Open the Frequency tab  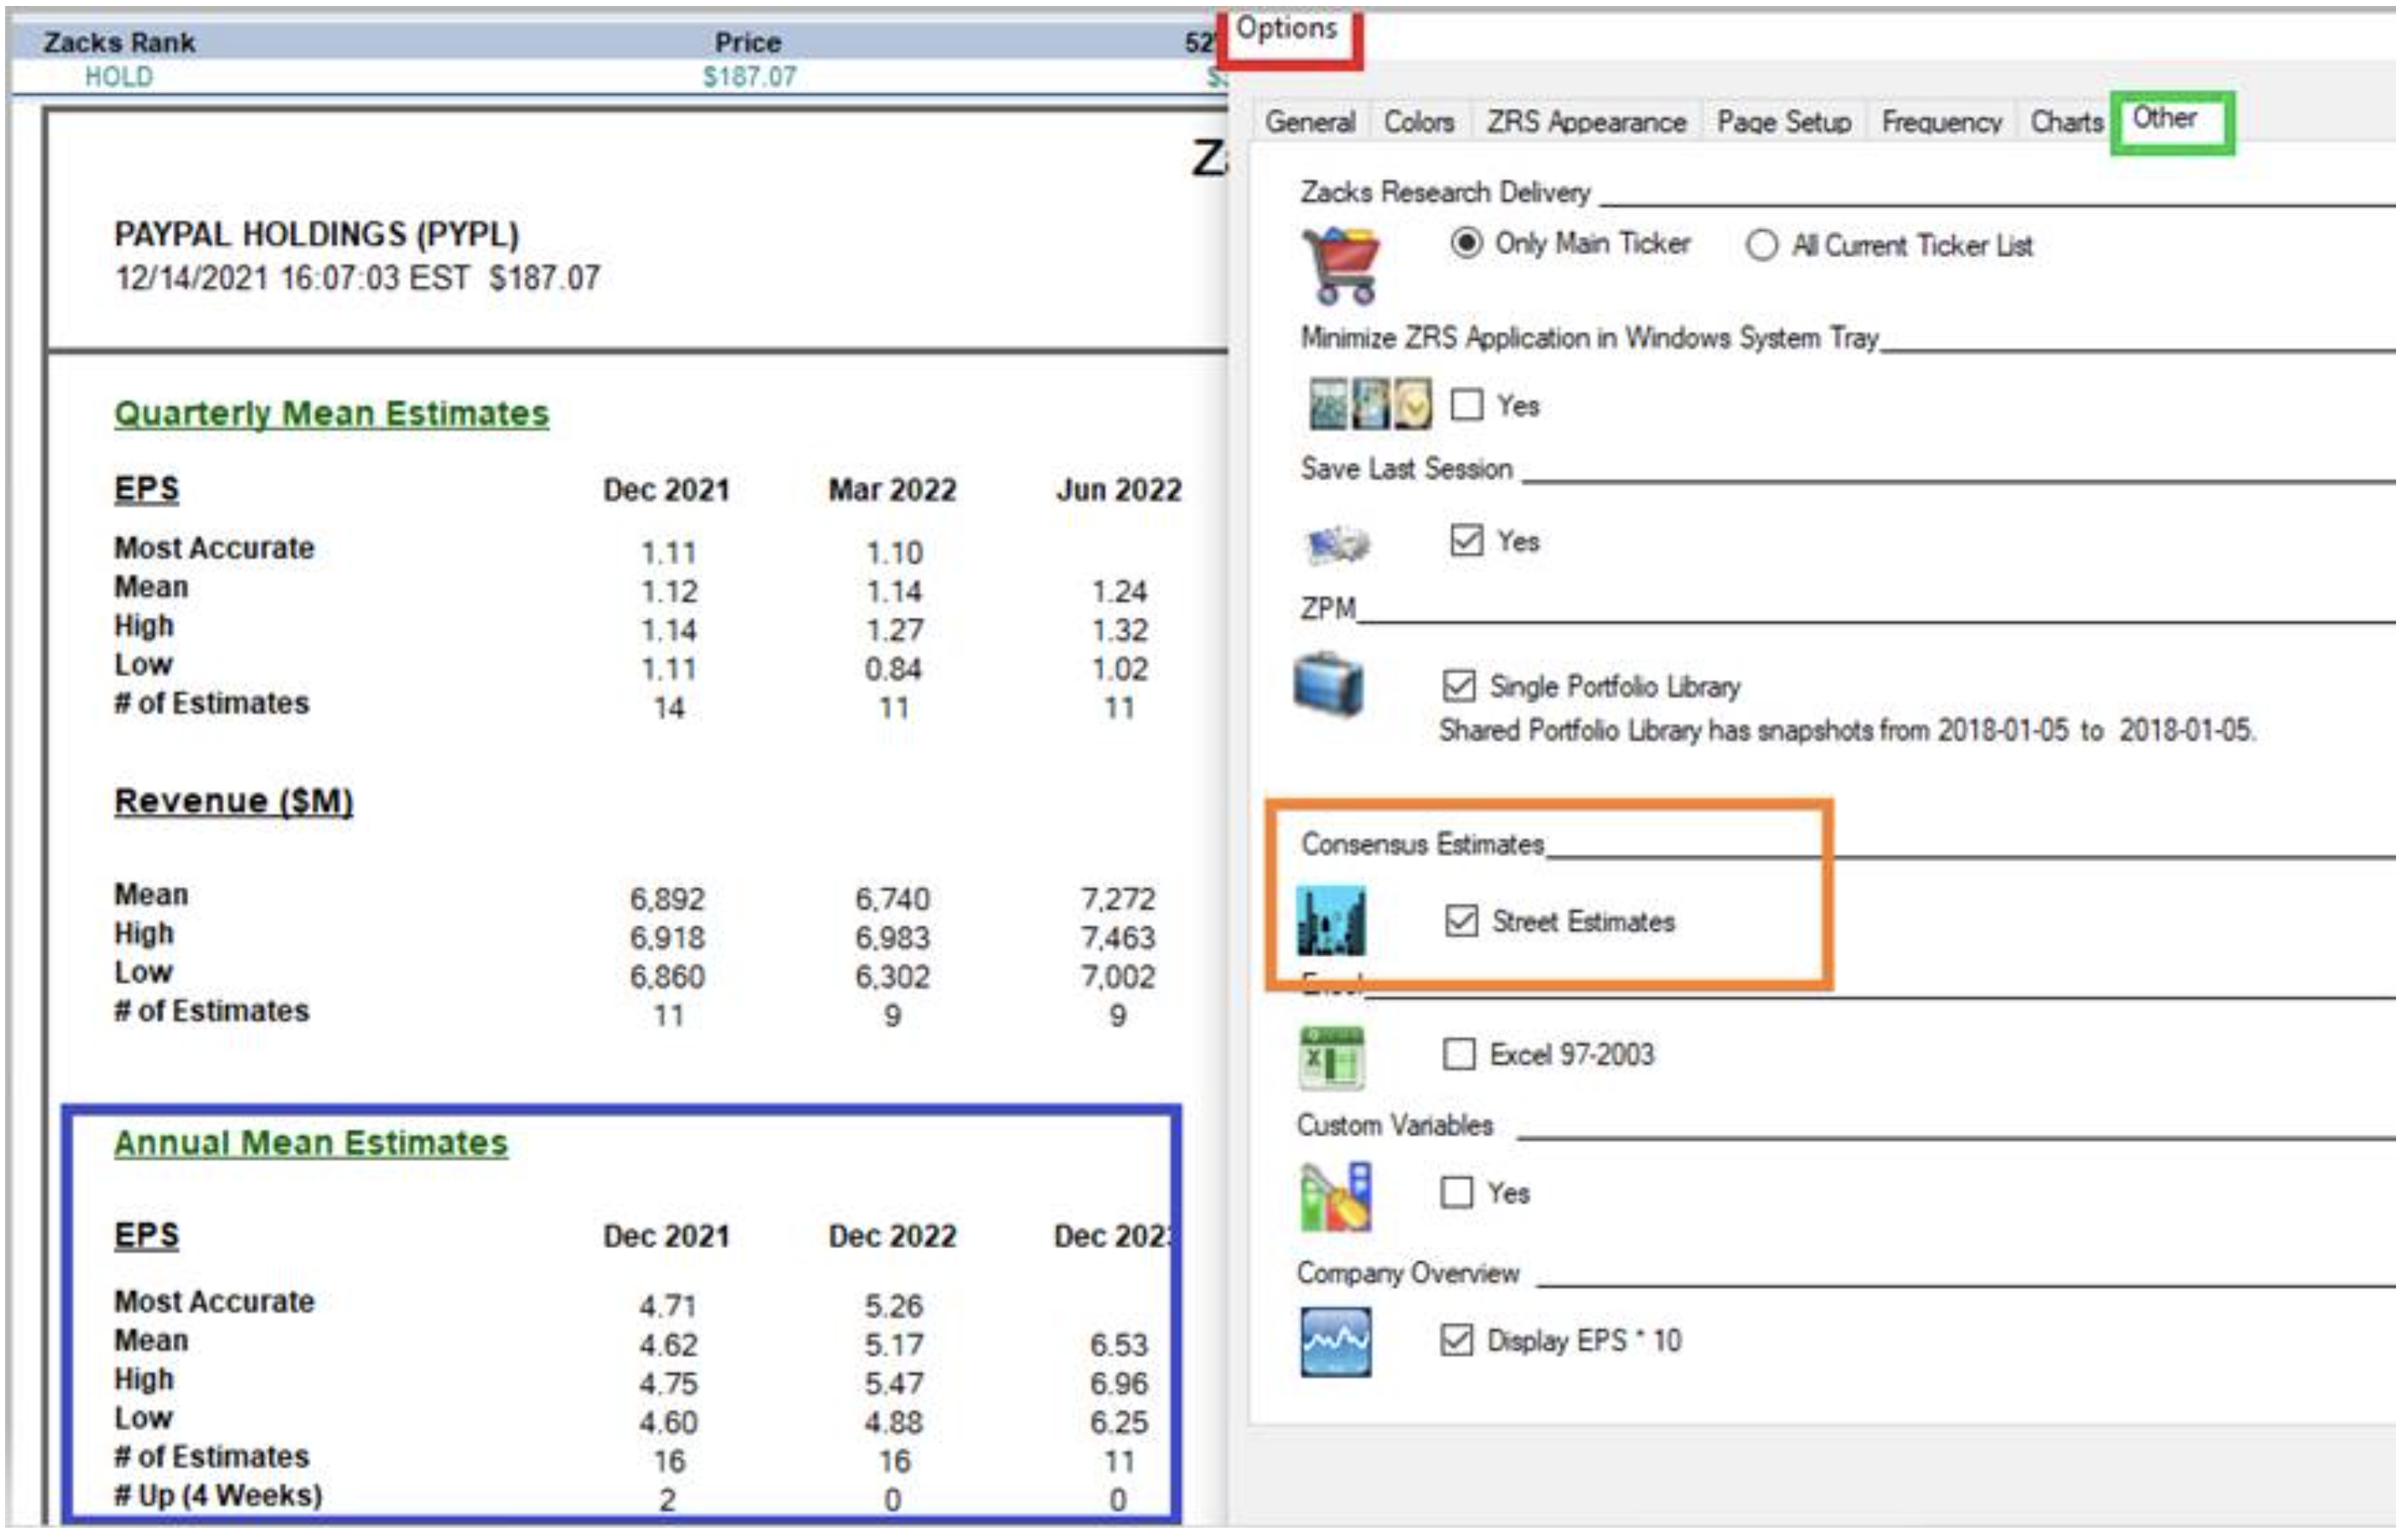(1942, 122)
